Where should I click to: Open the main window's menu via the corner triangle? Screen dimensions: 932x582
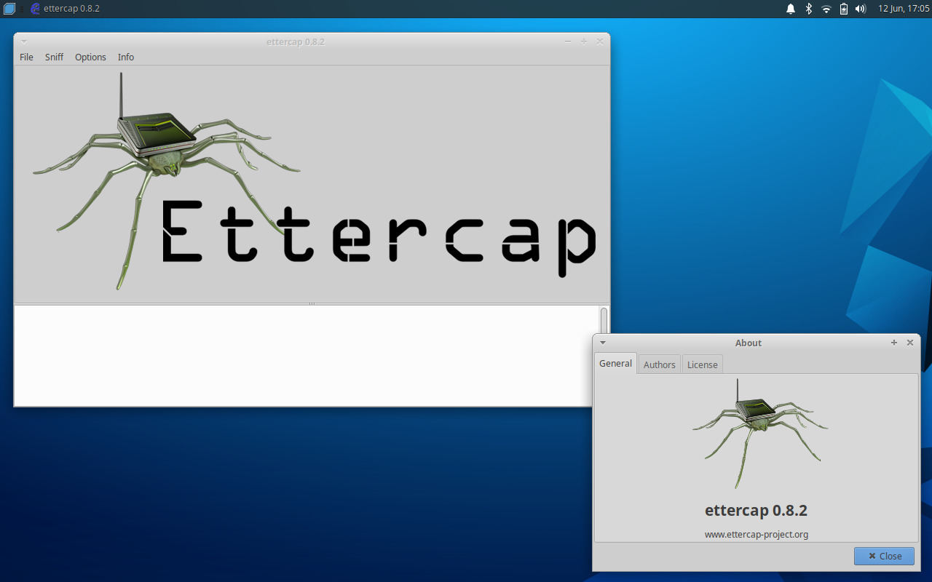tap(23, 41)
